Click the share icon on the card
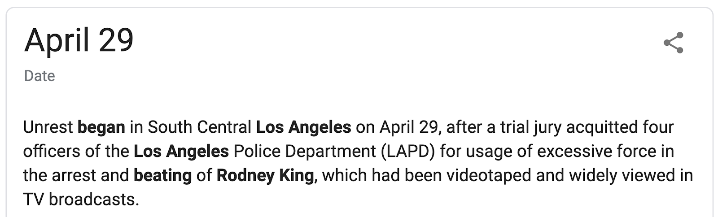Image resolution: width=718 pixels, height=217 pixels. tap(673, 43)
